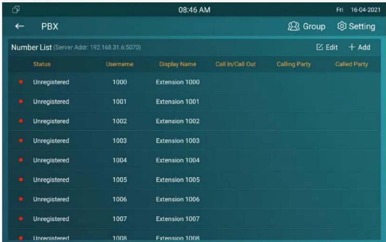Image resolution: width=386 pixels, height=242 pixels.
Task: Click the red status dot for 1007
Action: tap(21, 219)
